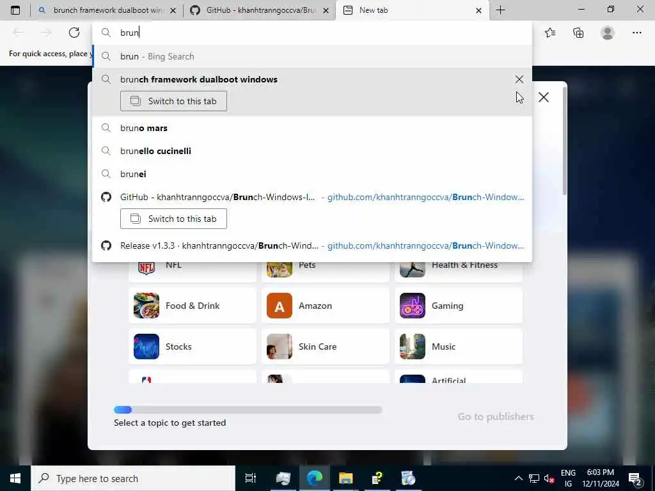Click the dialog's vertical scrollbar
655x491 pixels.
pos(565,141)
